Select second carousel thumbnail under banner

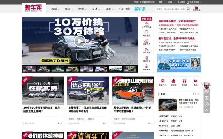[43, 69]
